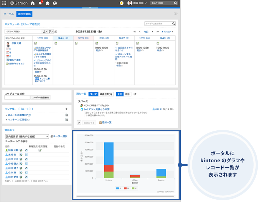Open month view icon under 加藤 大輔

[x=8, y=56]
